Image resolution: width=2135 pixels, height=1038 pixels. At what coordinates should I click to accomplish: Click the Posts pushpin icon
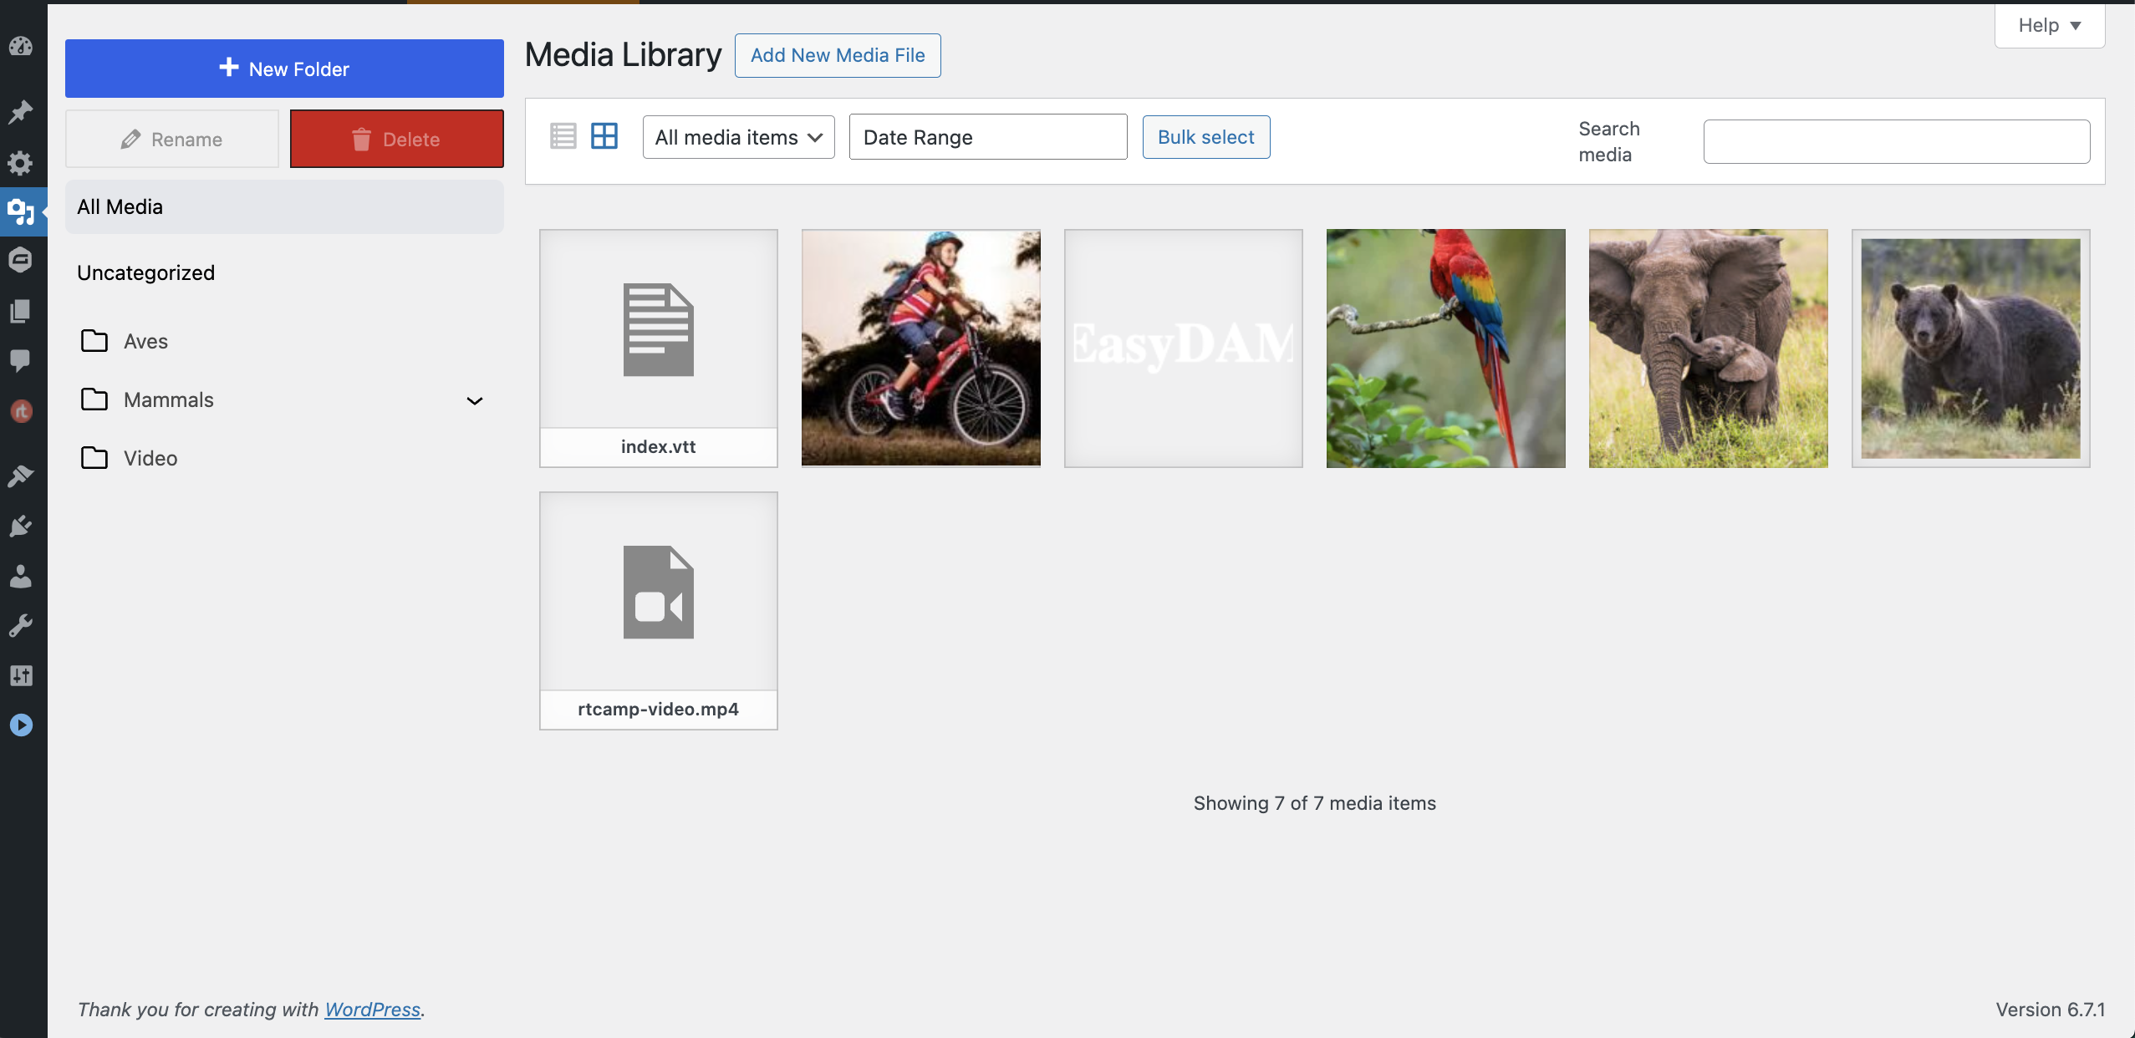pyautogui.click(x=21, y=111)
